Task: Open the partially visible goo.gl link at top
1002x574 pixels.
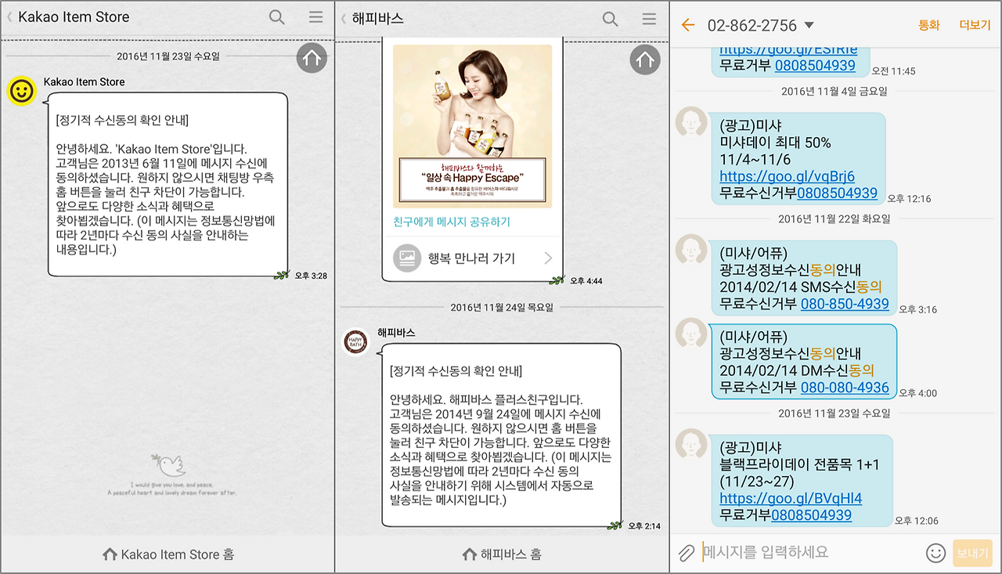Action: [x=787, y=50]
